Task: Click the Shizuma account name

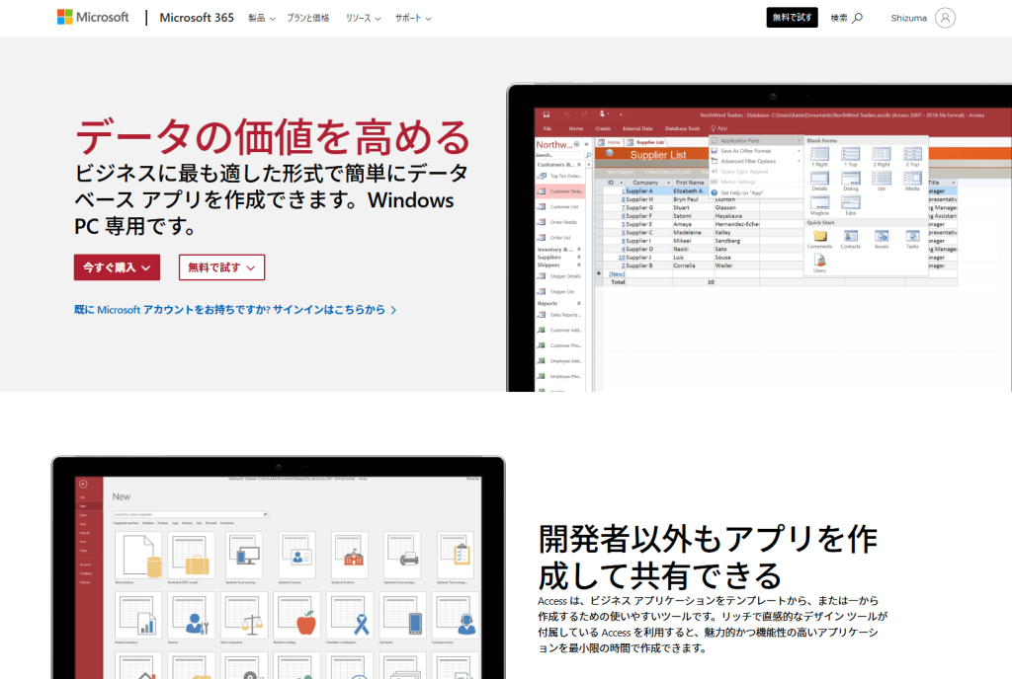Action: coord(909,18)
